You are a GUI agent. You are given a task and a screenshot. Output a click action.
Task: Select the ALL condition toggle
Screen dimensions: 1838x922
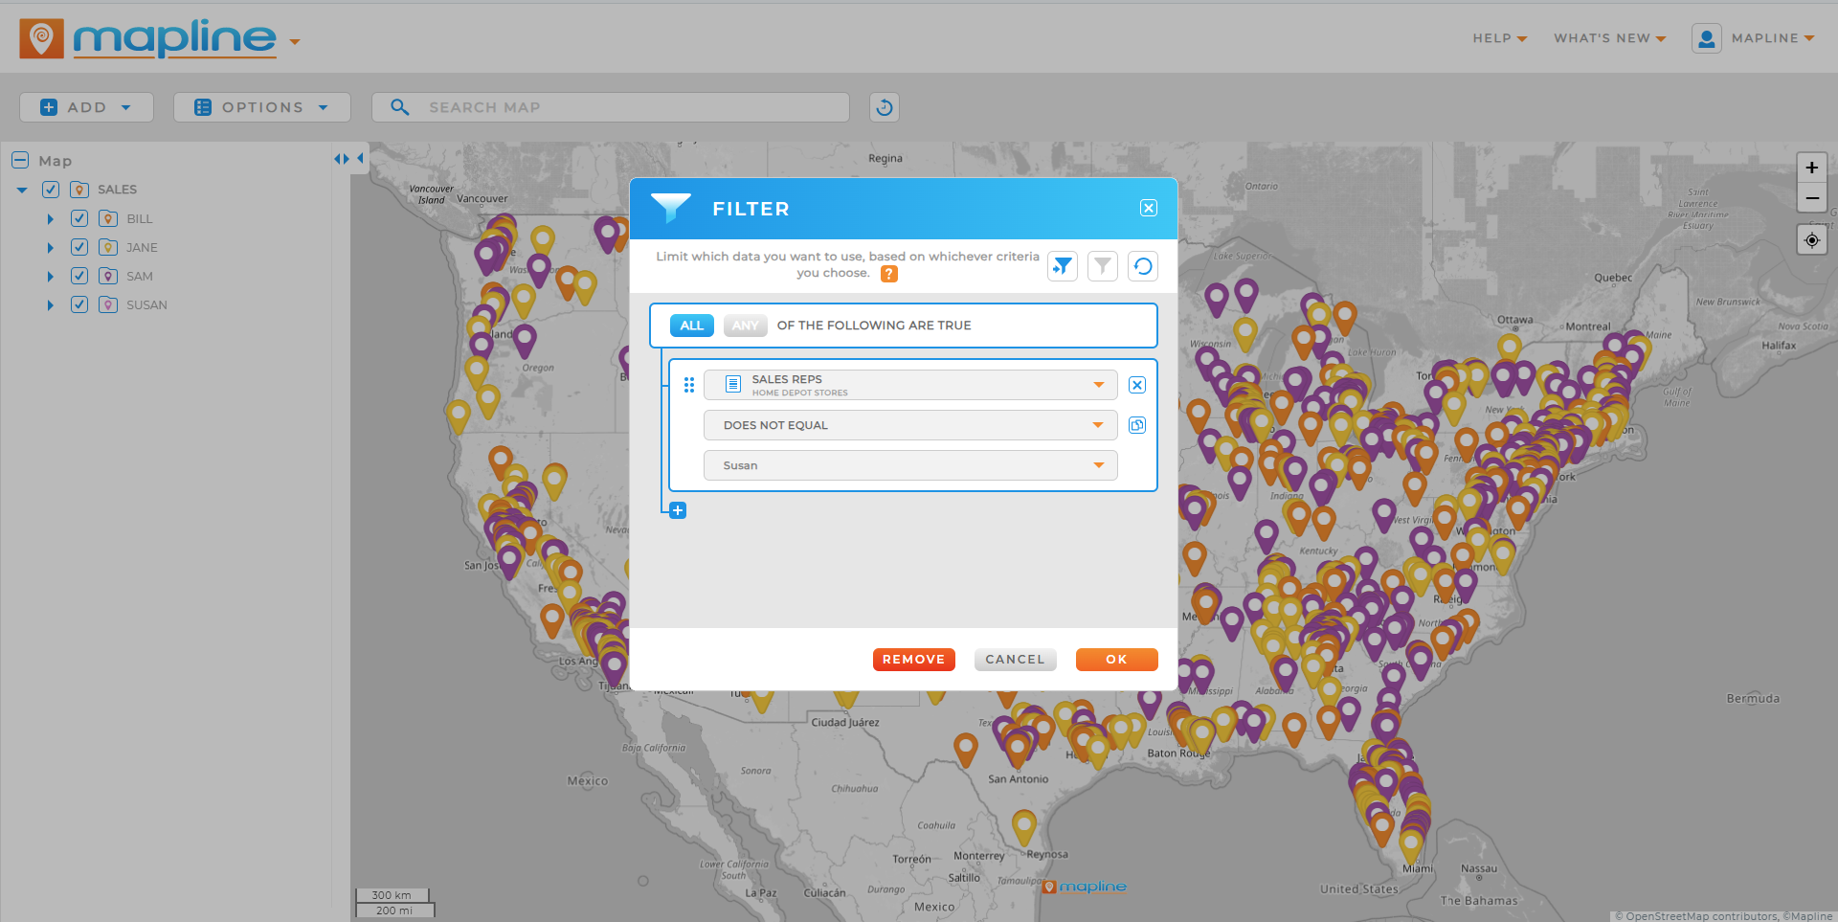click(x=691, y=326)
